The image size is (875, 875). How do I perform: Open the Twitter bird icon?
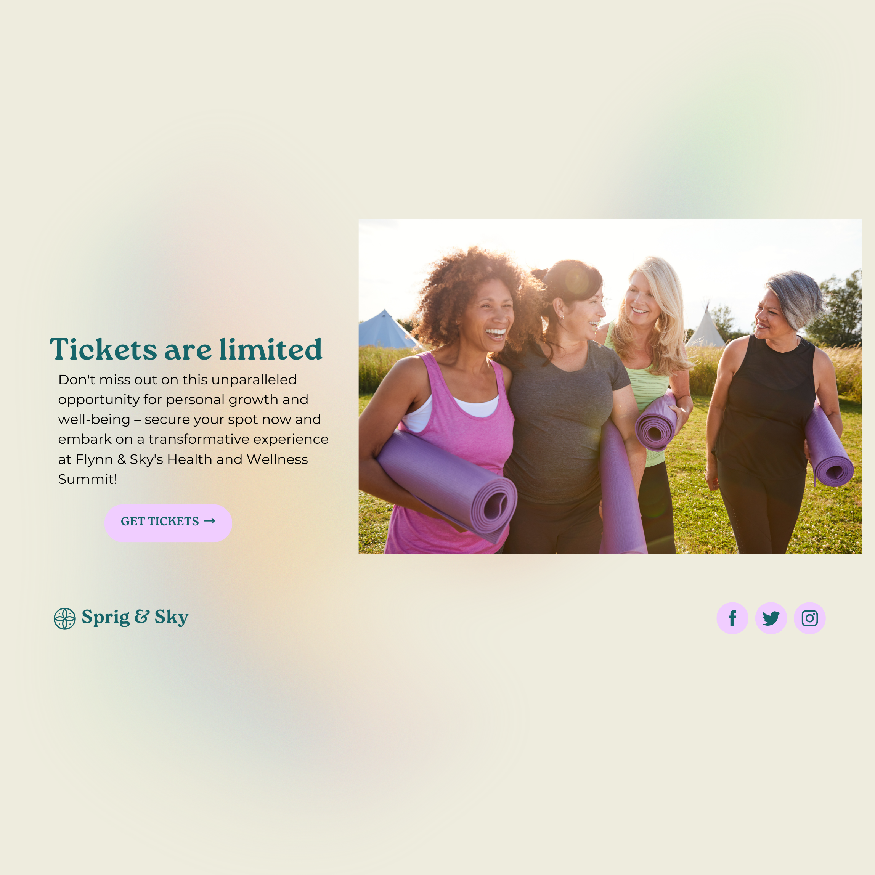point(771,618)
